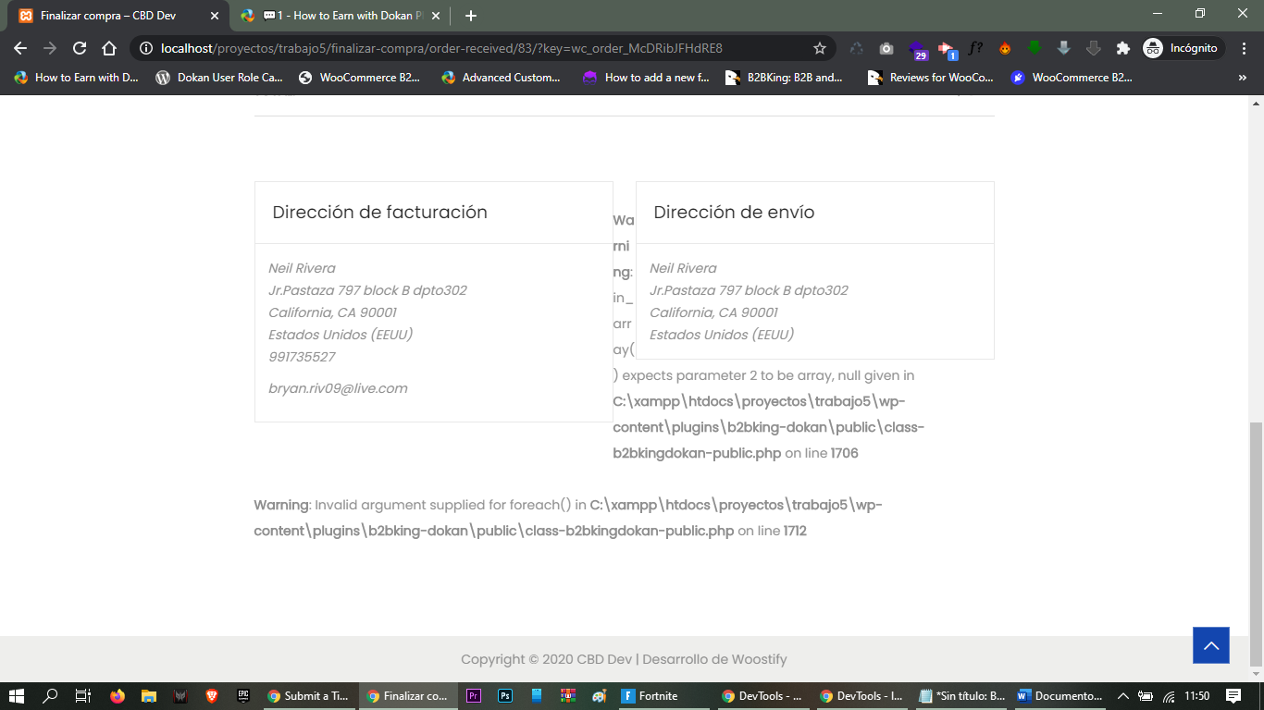Show more bookmarks with the double chevron
Image resolution: width=1264 pixels, height=710 pixels.
pyautogui.click(x=1242, y=78)
